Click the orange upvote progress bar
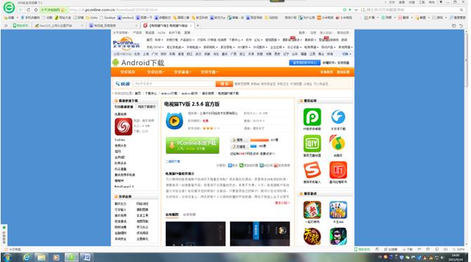Image resolution: width=471 pixels, height=262 pixels. coord(259,140)
